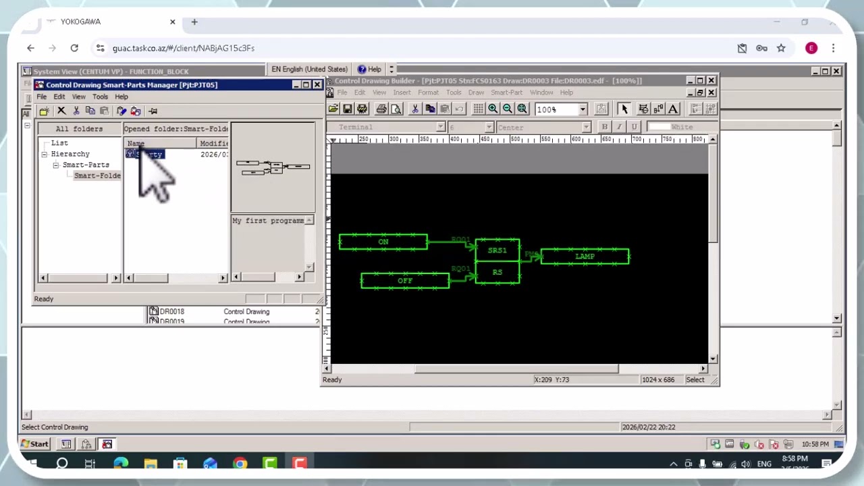864x486 pixels.
Task: Open the Windows taskbar search icon
Action: pyautogui.click(x=61, y=464)
